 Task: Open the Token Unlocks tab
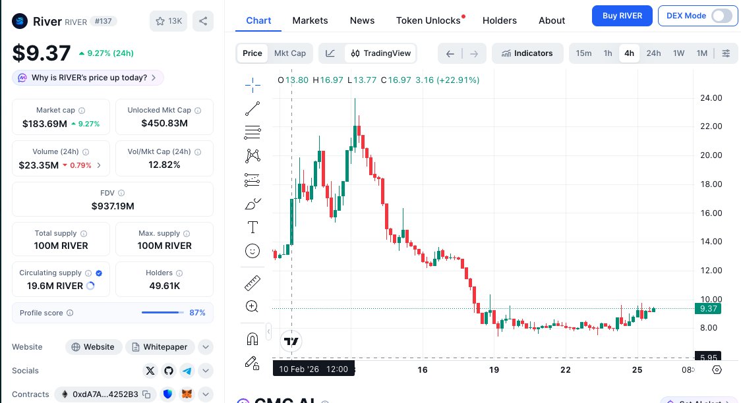[429, 20]
